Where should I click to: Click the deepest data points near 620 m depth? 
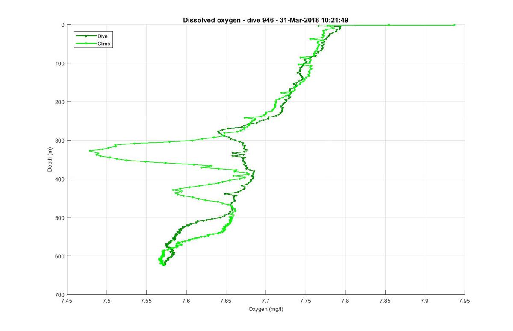coord(163,264)
